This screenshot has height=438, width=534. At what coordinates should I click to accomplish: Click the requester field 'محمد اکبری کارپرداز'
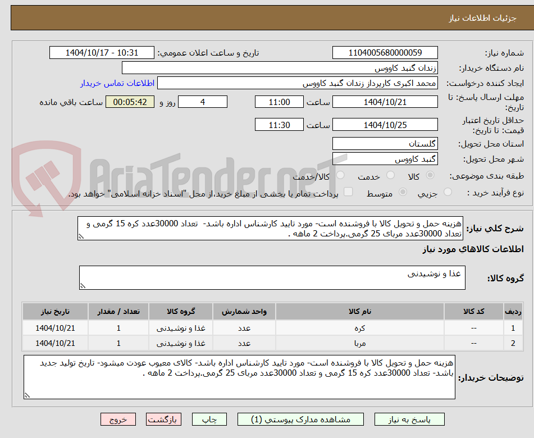pos(297,83)
